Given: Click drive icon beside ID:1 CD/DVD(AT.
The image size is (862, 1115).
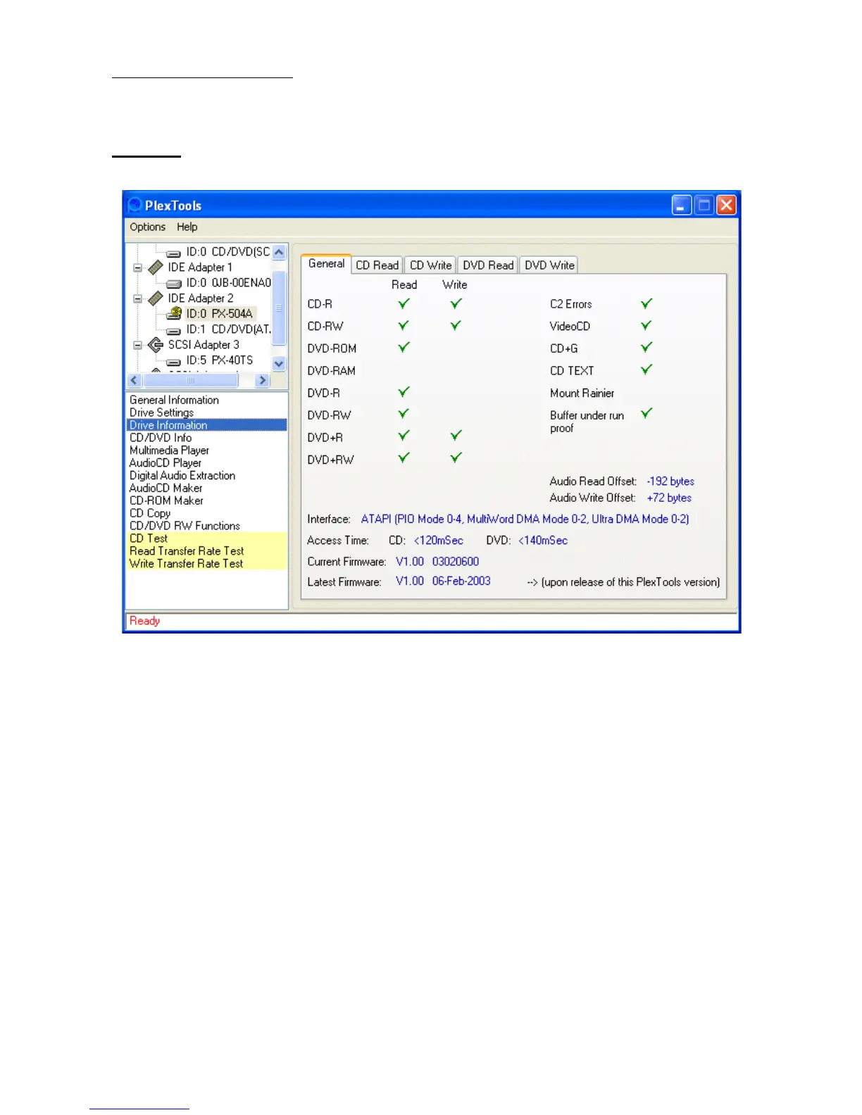Looking at the screenshot, I should point(173,330).
